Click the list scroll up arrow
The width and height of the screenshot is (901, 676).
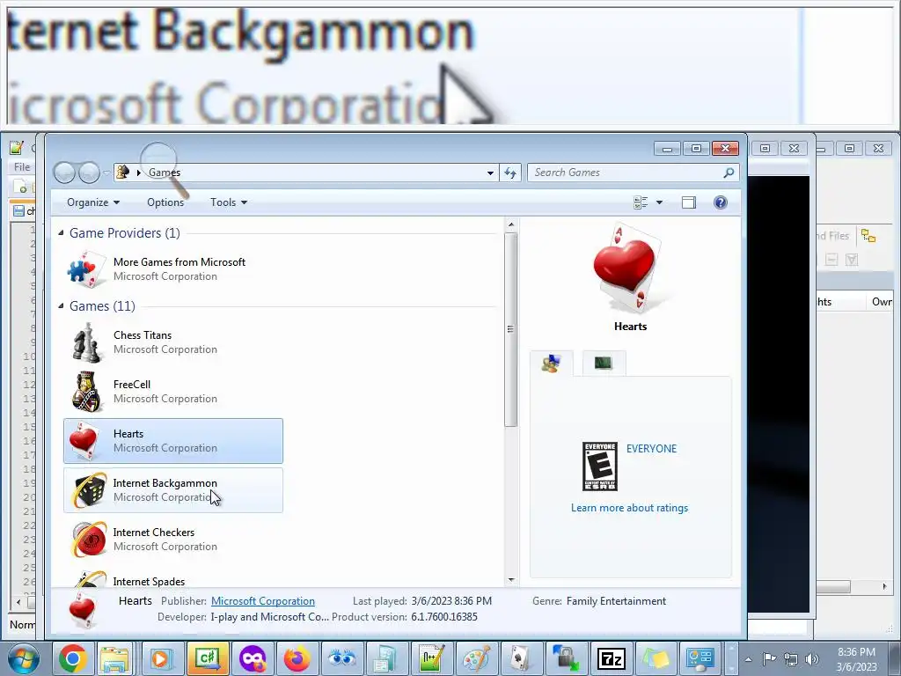pyautogui.click(x=510, y=224)
